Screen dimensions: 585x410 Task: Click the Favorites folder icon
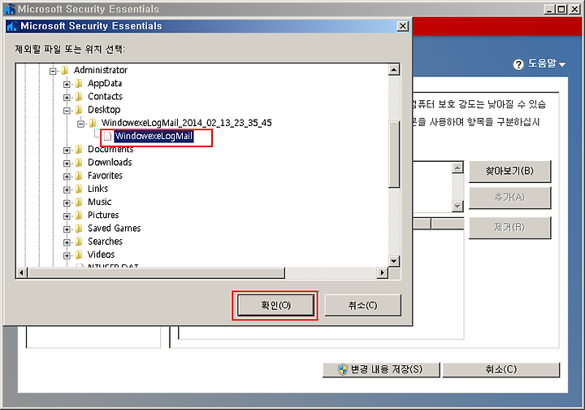click(79, 176)
